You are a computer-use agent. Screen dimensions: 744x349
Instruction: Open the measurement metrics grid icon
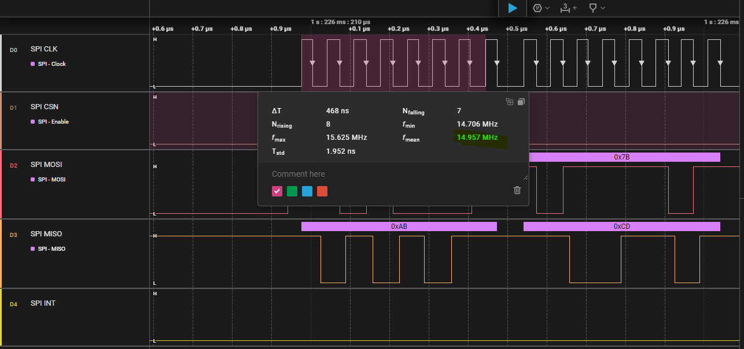[x=510, y=102]
